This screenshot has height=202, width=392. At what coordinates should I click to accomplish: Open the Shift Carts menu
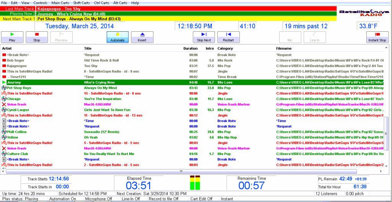[x=81, y=3]
